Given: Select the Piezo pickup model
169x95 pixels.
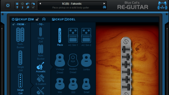Looking at the screenshot, I should 60,37.
